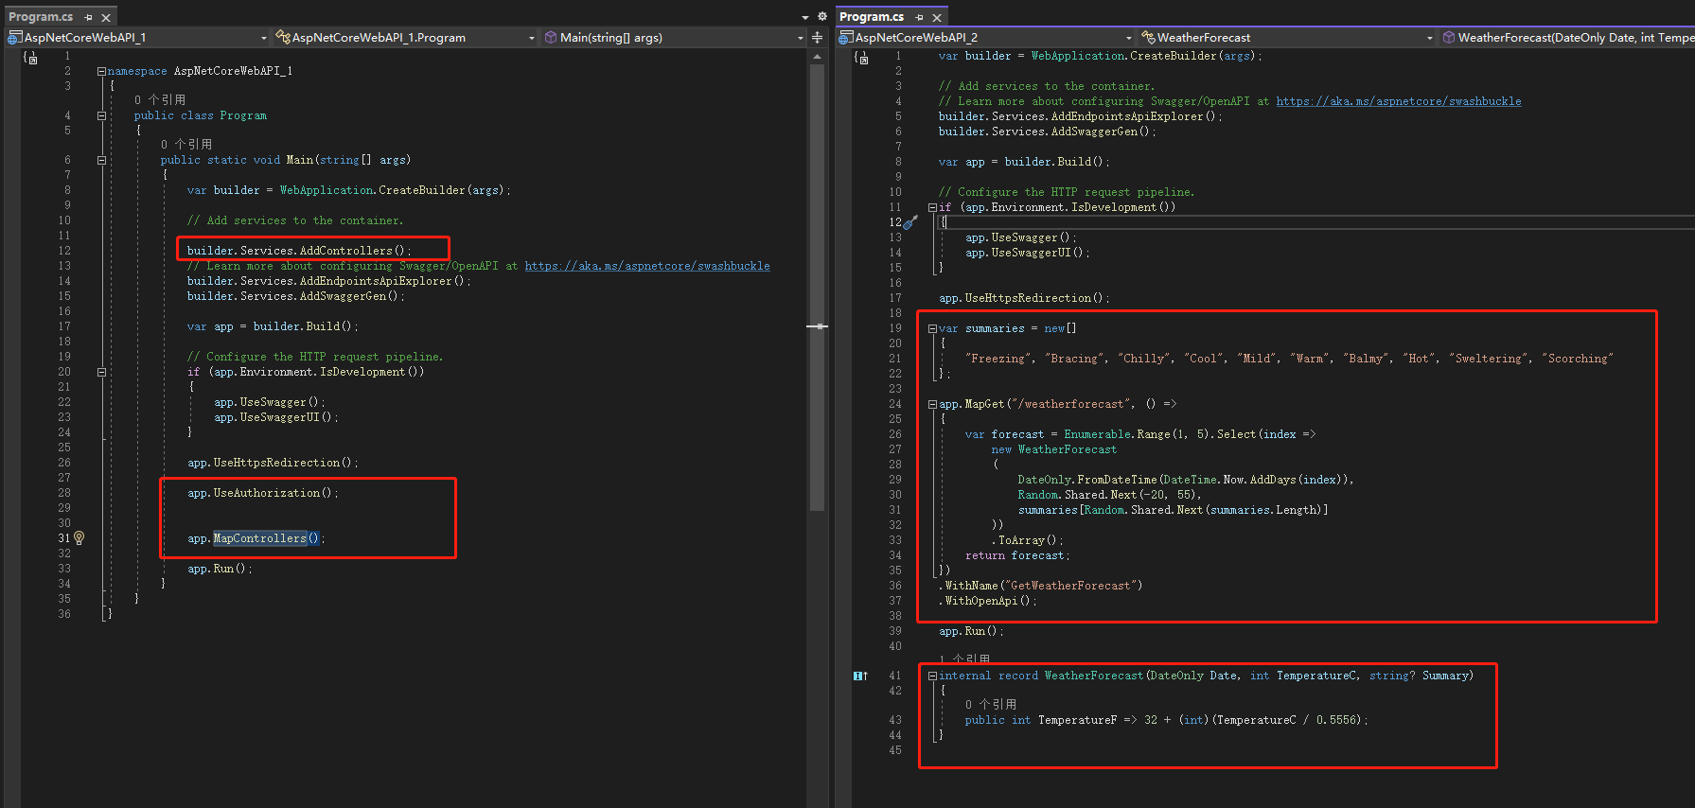Click the left editor vertical scrollbar thumb
This screenshot has height=808, width=1695.
[x=818, y=284]
